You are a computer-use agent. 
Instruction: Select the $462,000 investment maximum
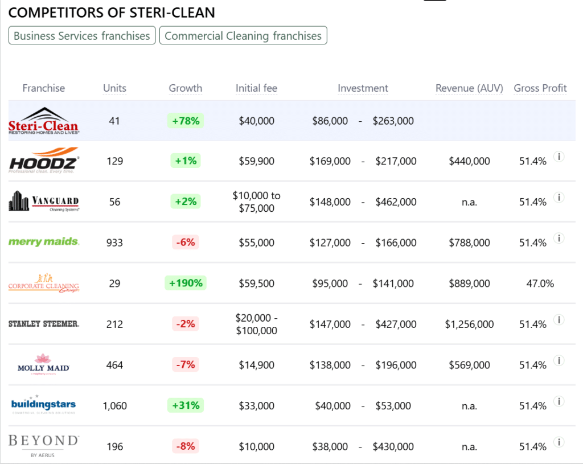(x=396, y=202)
